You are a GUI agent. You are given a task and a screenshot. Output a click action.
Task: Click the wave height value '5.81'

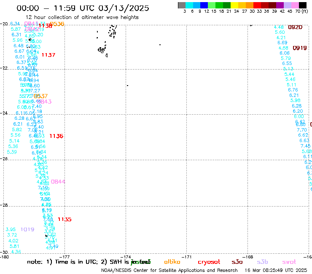pos(14,246)
